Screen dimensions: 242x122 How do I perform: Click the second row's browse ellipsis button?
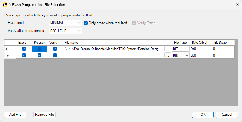pyautogui.click(x=168, y=55)
